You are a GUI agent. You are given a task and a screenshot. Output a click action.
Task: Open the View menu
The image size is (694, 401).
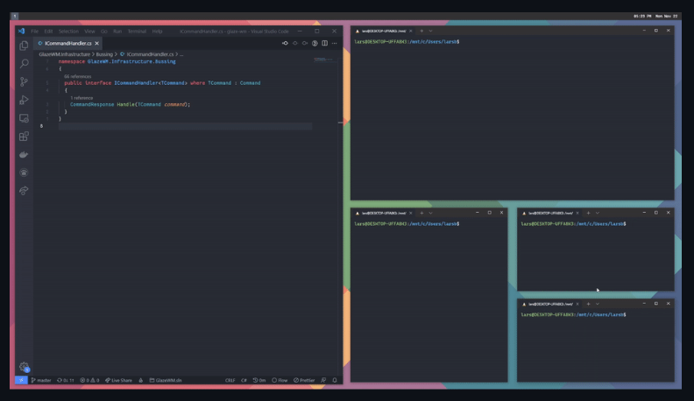click(90, 32)
